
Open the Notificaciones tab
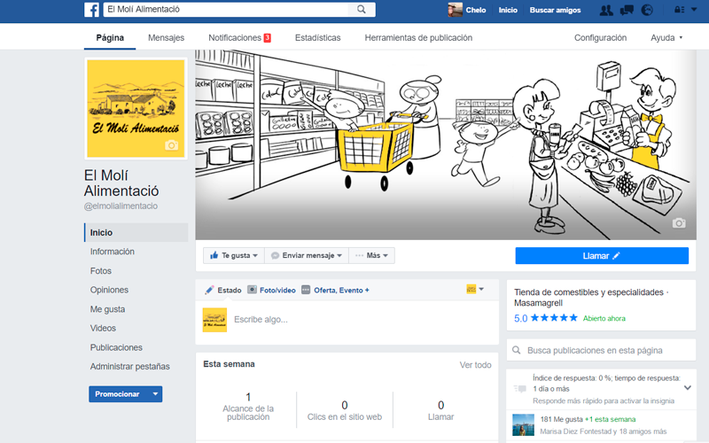[x=239, y=38]
